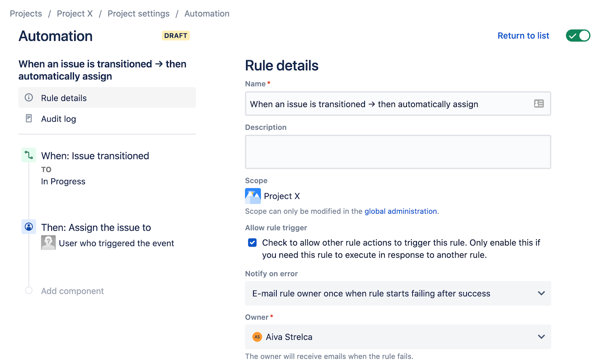The height and width of the screenshot is (362, 599).
Task: Click the Assign issue action icon
Action: (x=29, y=227)
